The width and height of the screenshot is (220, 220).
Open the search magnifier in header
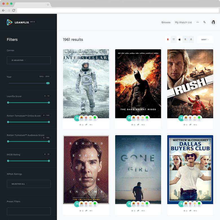click(x=204, y=22)
